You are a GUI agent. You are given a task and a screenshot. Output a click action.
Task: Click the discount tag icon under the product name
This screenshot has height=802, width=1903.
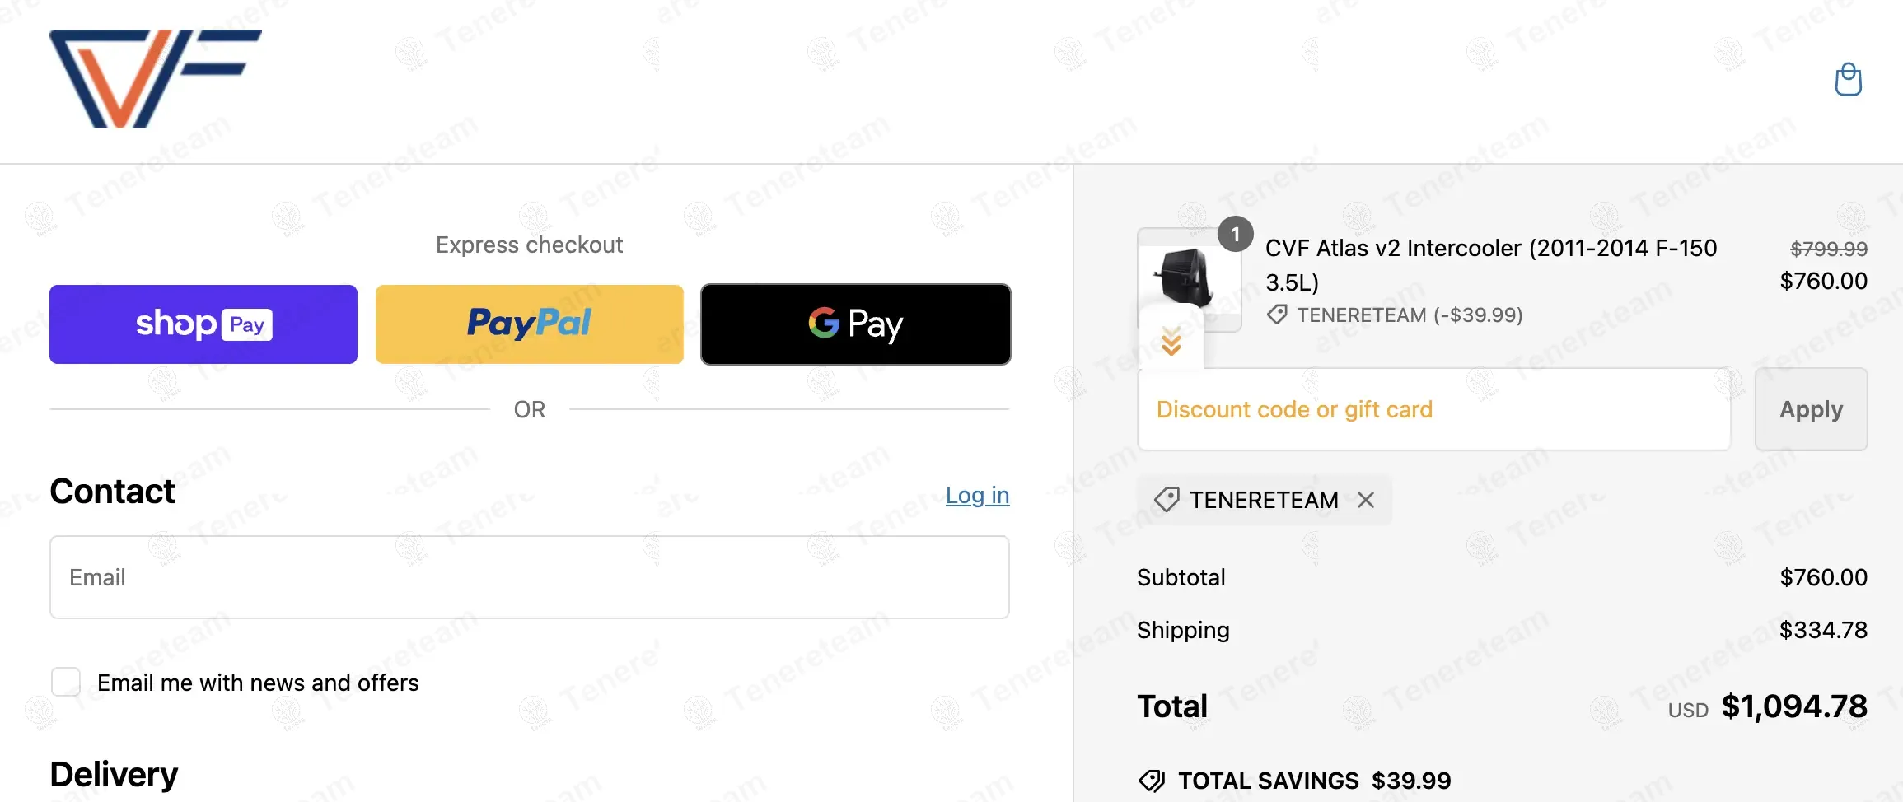pos(1277,315)
